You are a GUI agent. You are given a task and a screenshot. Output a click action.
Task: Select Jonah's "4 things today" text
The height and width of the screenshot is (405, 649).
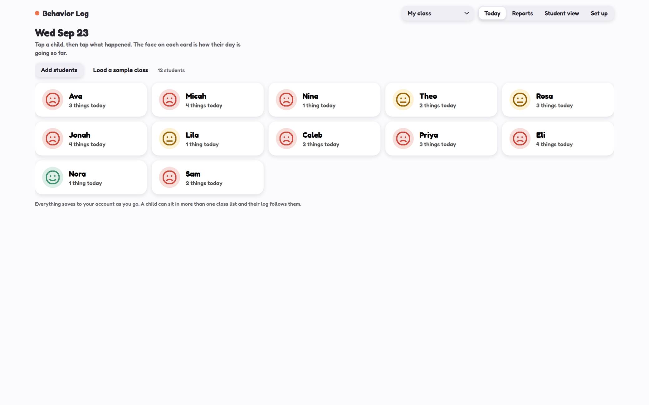(87, 145)
